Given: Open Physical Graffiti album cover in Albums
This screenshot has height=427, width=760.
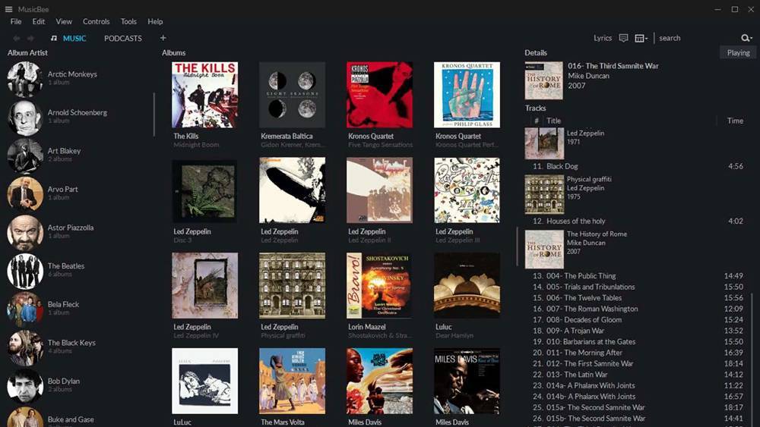Looking at the screenshot, I should (x=293, y=285).
